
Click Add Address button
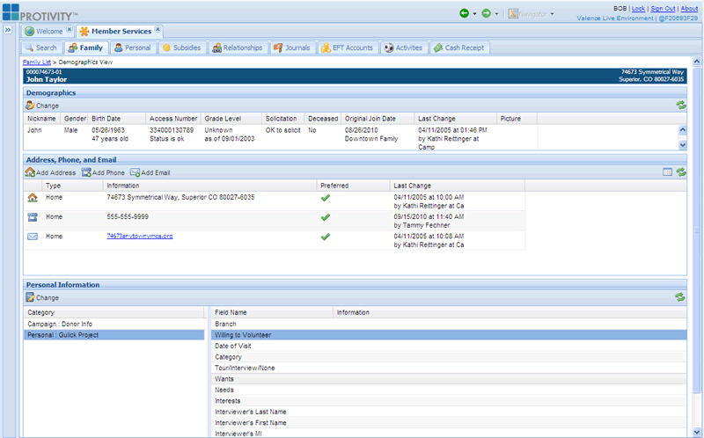[50, 172]
